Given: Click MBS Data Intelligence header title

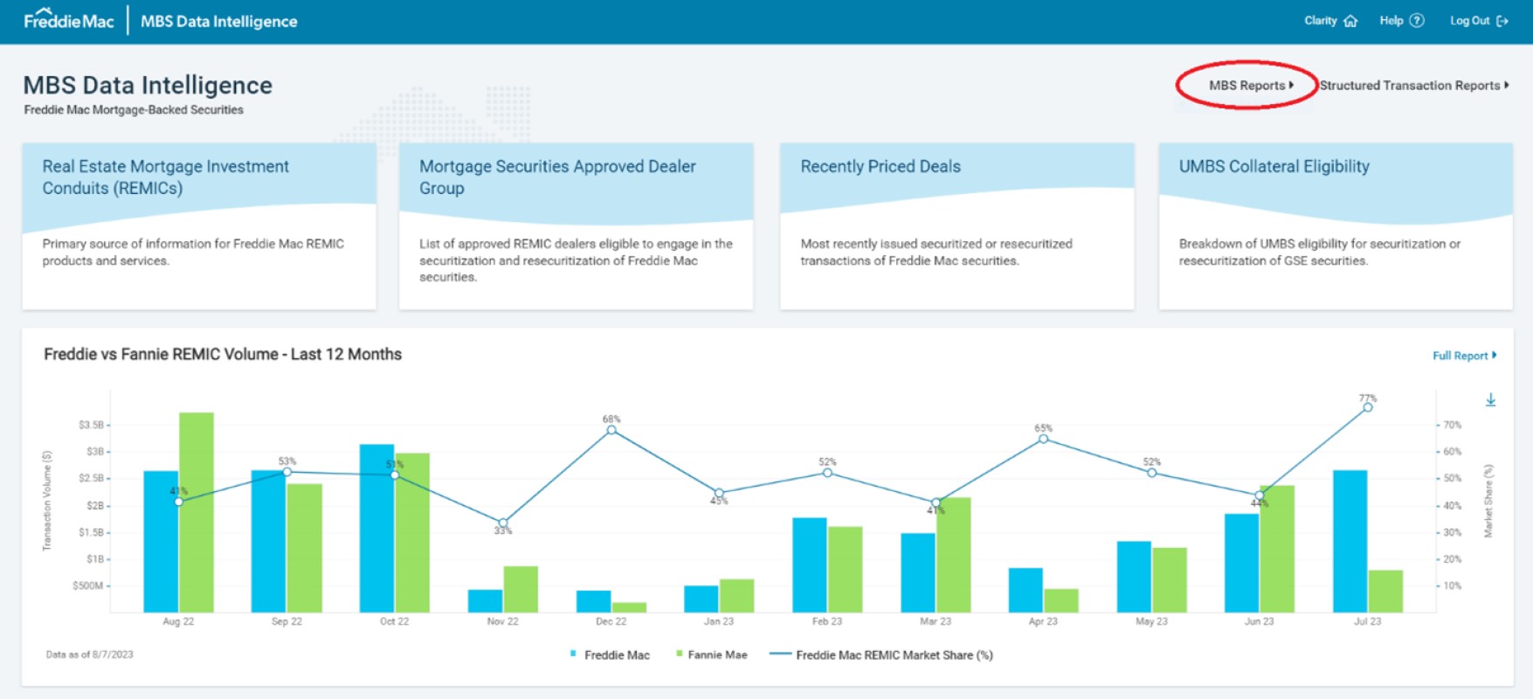Looking at the screenshot, I should click(x=218, y=21).
